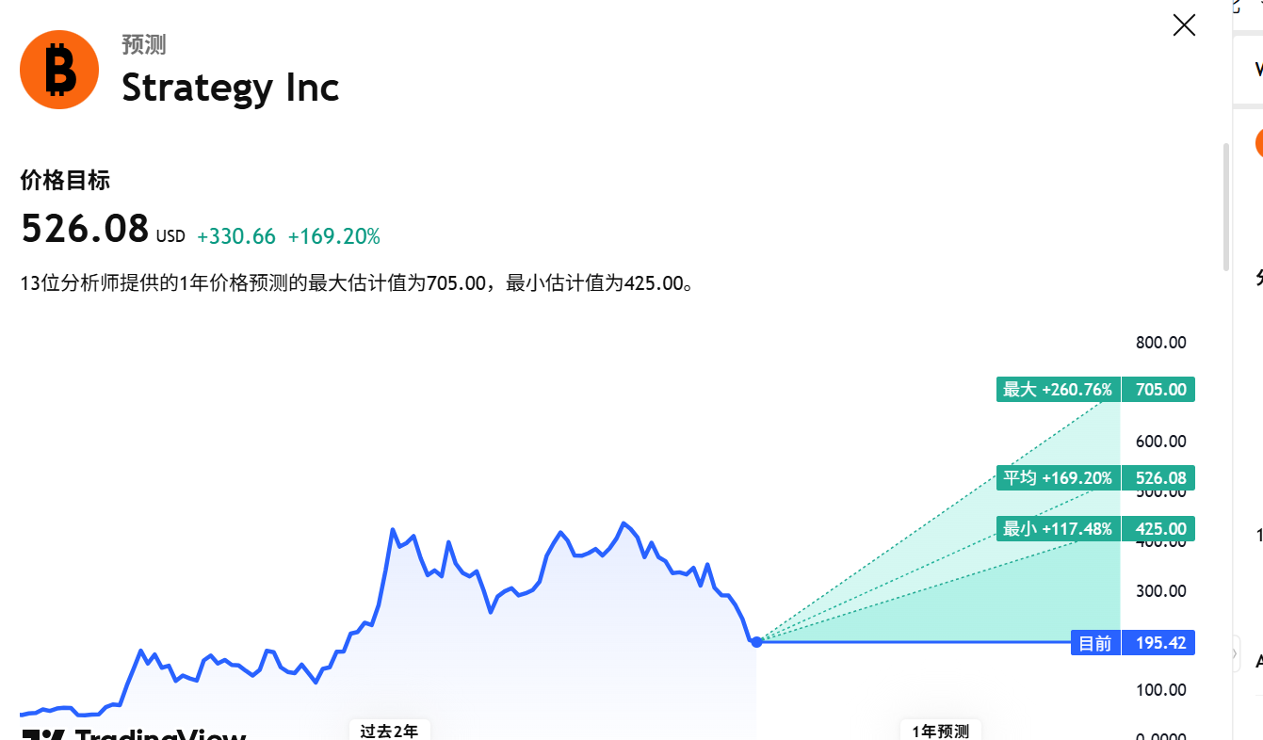The width and height of the screenshot is (1263, 740).
Task: Click the blue current-price dot on the chart
Action: pos(756,641)
